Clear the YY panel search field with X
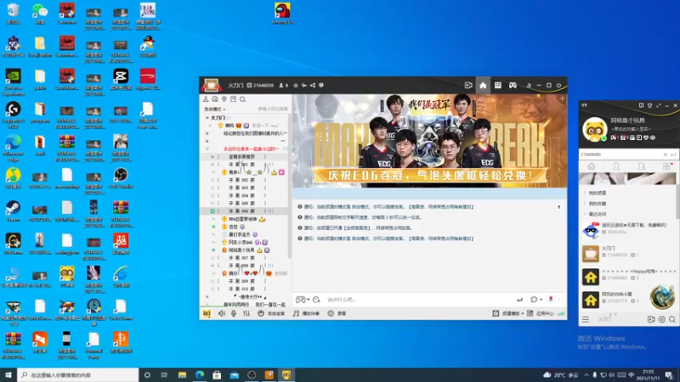 666,154
